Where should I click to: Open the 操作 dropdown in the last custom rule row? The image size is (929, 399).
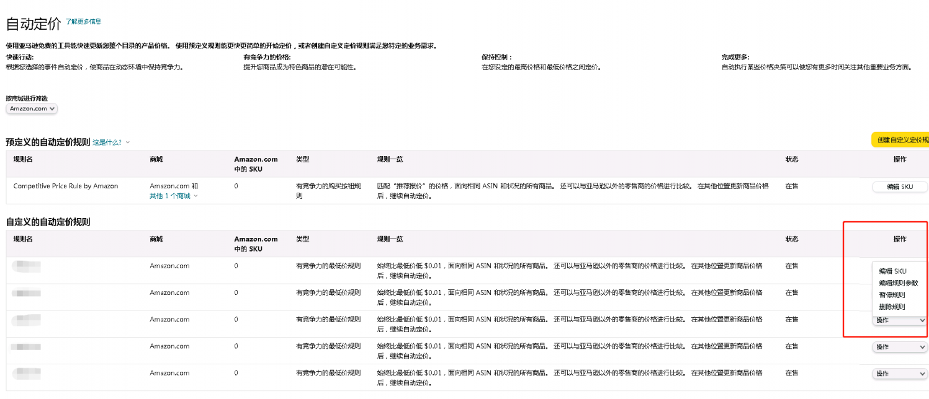point(900,374)
